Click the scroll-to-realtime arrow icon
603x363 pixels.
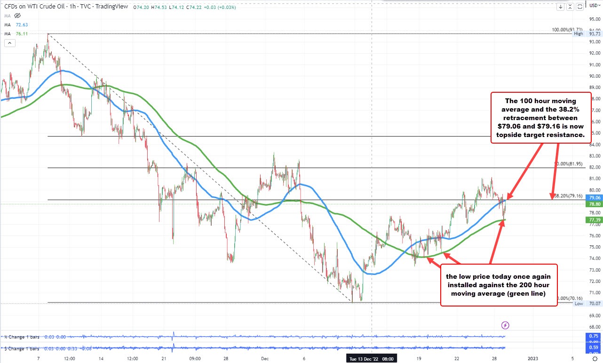[x=560, y=6]
